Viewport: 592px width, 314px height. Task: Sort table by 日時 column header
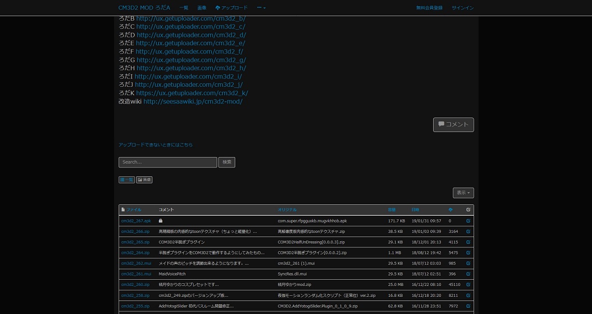[x=415, y=210]
